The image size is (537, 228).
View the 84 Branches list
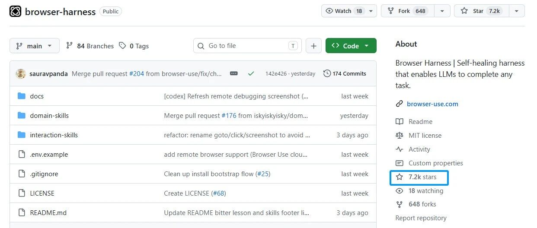(x=90, y=46)
